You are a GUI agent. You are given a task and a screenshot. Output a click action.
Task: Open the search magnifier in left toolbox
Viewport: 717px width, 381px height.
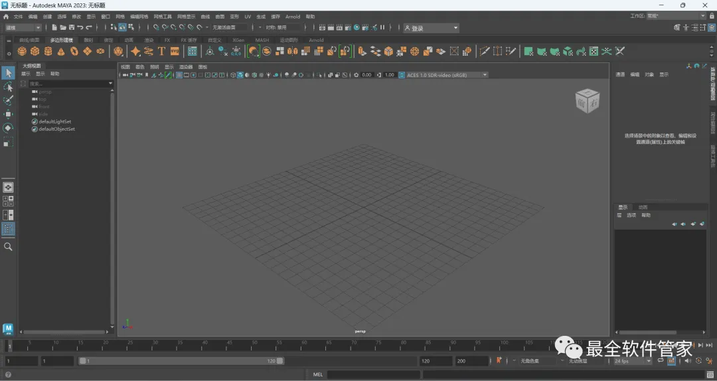(x=8, y=246)
